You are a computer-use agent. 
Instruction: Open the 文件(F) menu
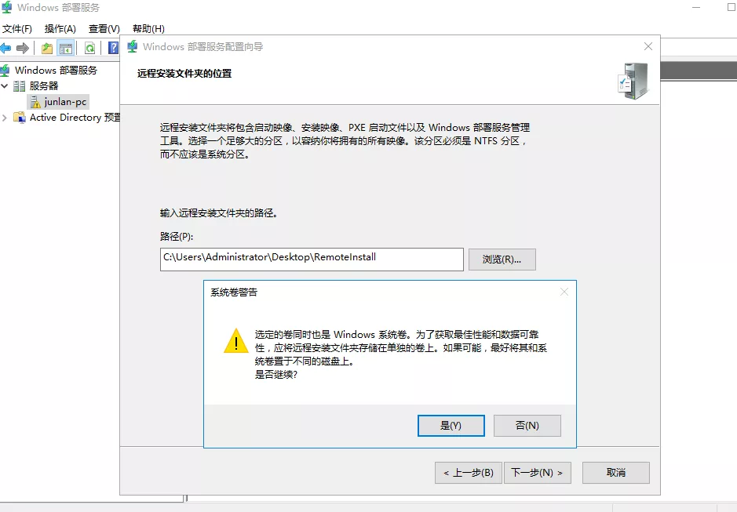click(x=17, y=29)
